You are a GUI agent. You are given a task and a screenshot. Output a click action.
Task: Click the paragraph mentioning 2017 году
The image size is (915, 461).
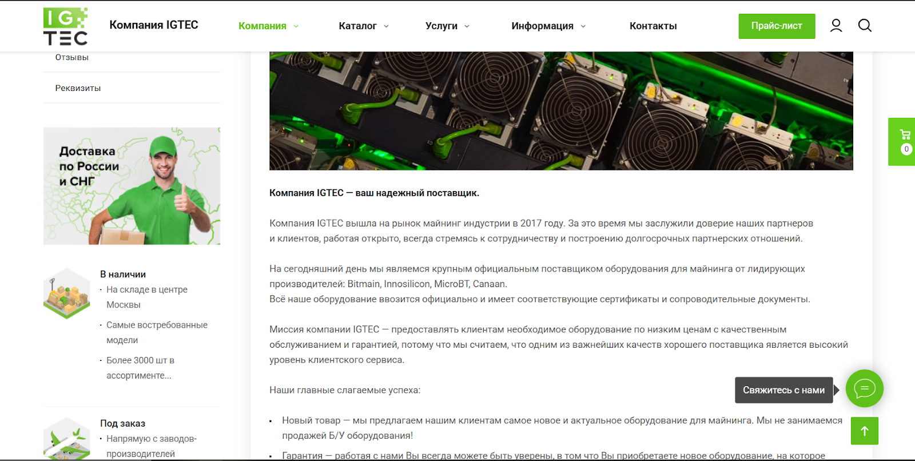point(541,231)
